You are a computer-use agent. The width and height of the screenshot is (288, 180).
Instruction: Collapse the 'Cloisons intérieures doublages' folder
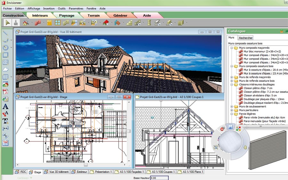coord(232,84)
